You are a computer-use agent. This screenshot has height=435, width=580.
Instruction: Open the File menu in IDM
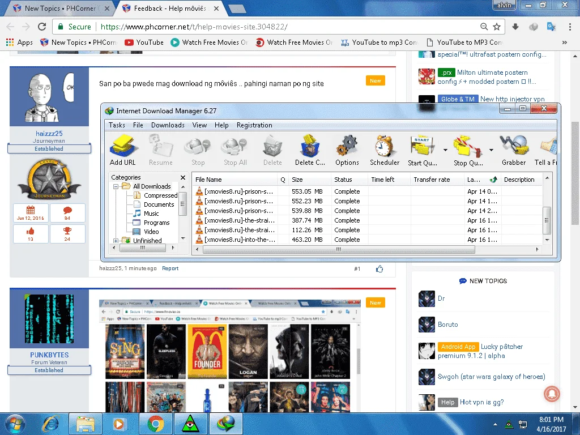click(x=138, y=125)
